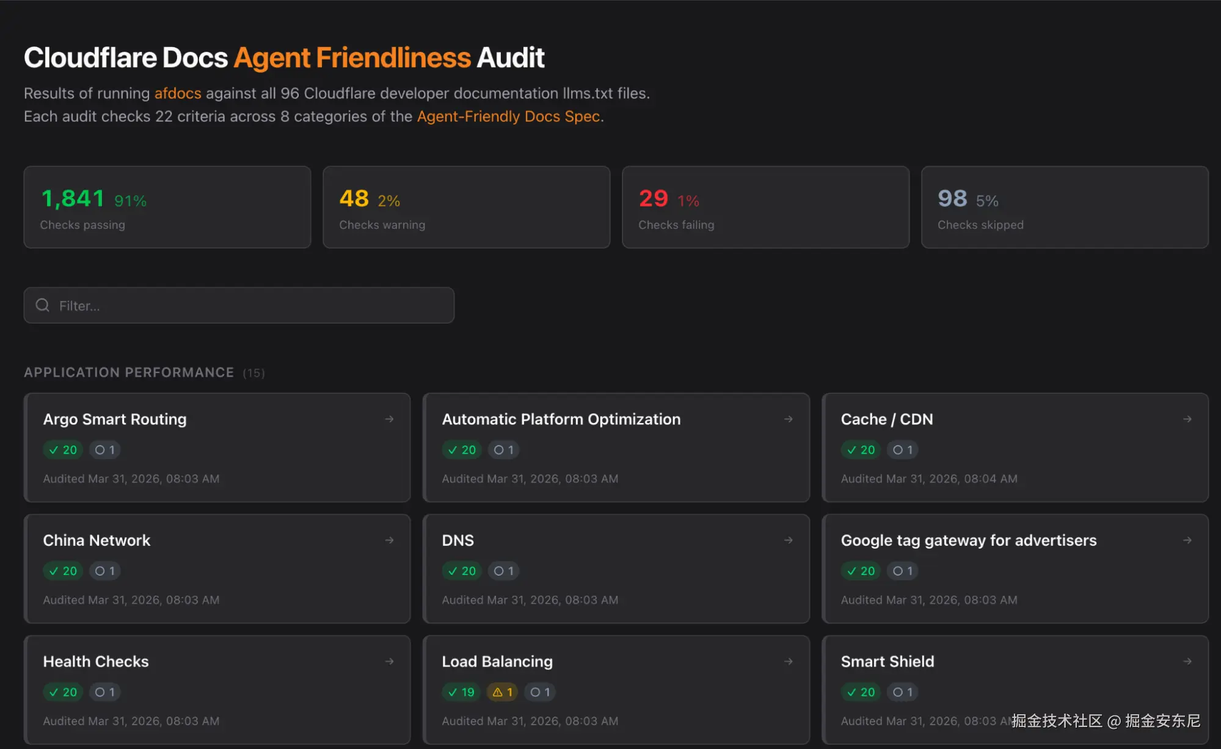The image size is (1221, 749).
Task: Select the Checks skipped summary card
Action: [1064, 207]
